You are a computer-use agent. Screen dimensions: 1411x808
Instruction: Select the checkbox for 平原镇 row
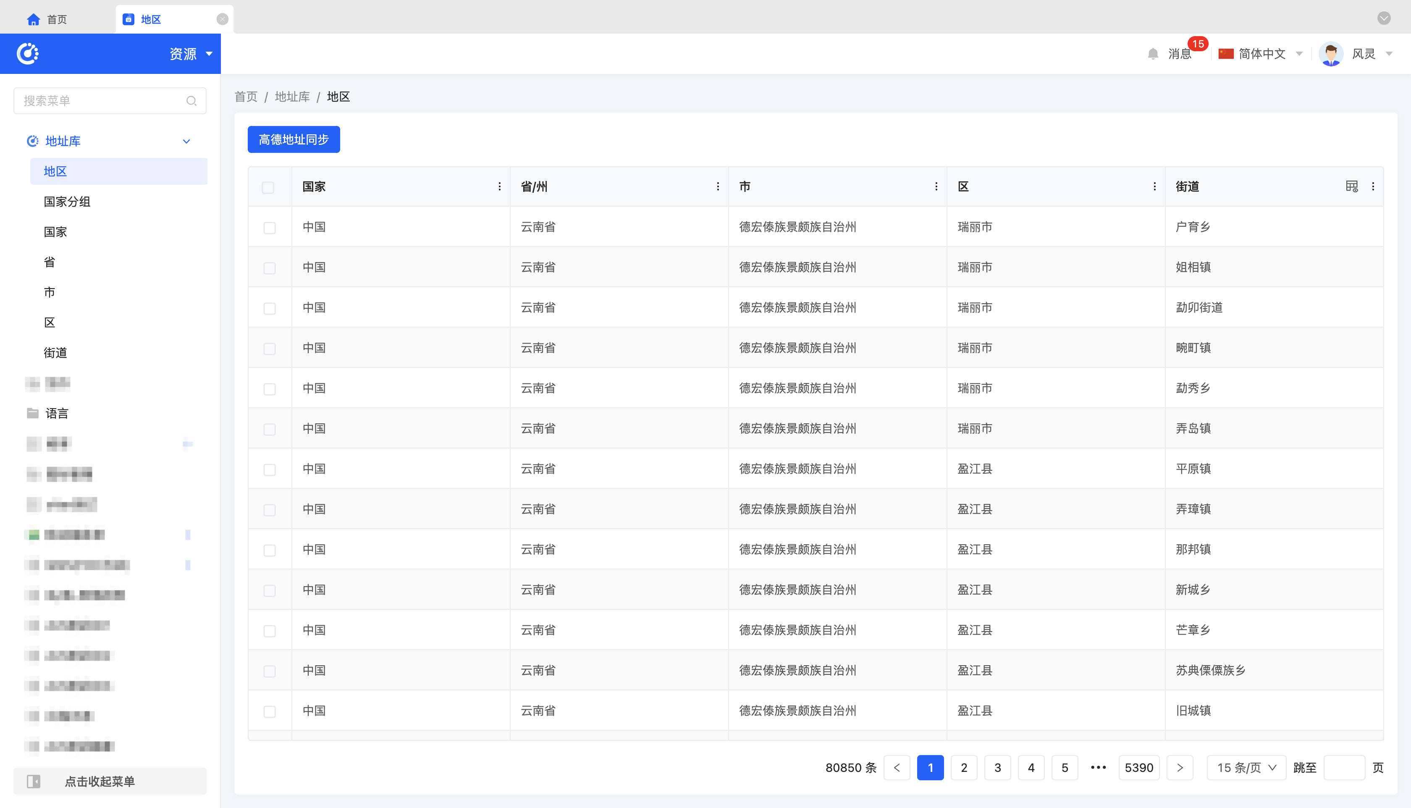(x=270, y=470)
